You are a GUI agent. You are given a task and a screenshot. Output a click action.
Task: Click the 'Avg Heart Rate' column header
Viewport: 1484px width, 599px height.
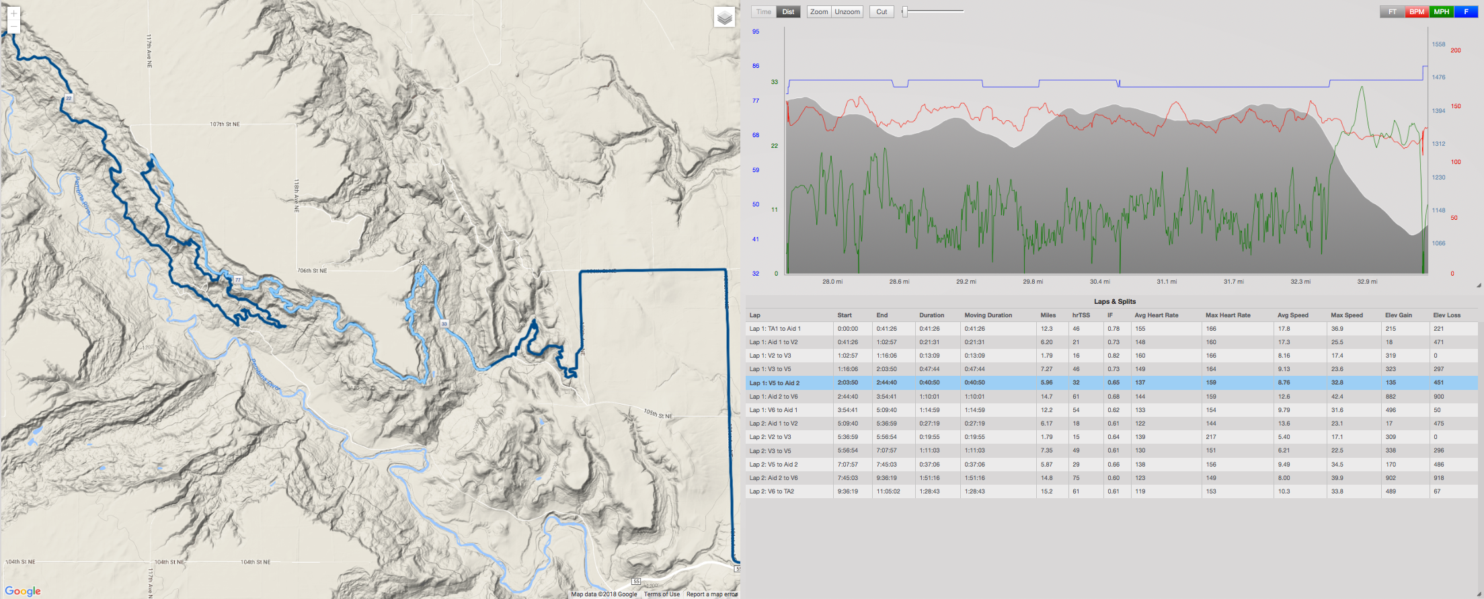[x=1157, y=315]
